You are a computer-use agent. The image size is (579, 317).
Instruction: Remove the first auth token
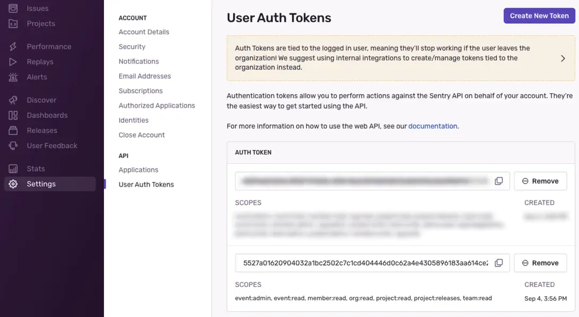pyautogui.click(x=540, y=181)
